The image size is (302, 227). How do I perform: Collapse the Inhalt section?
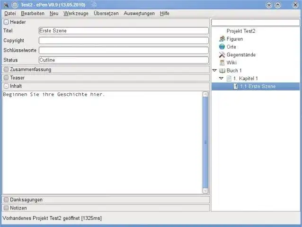pos(6,86)
